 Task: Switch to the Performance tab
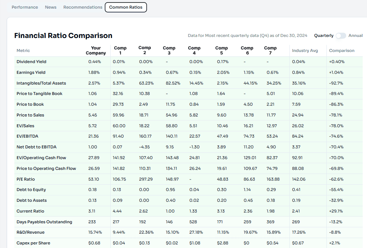pyautogui.click(x=25, y=7)
